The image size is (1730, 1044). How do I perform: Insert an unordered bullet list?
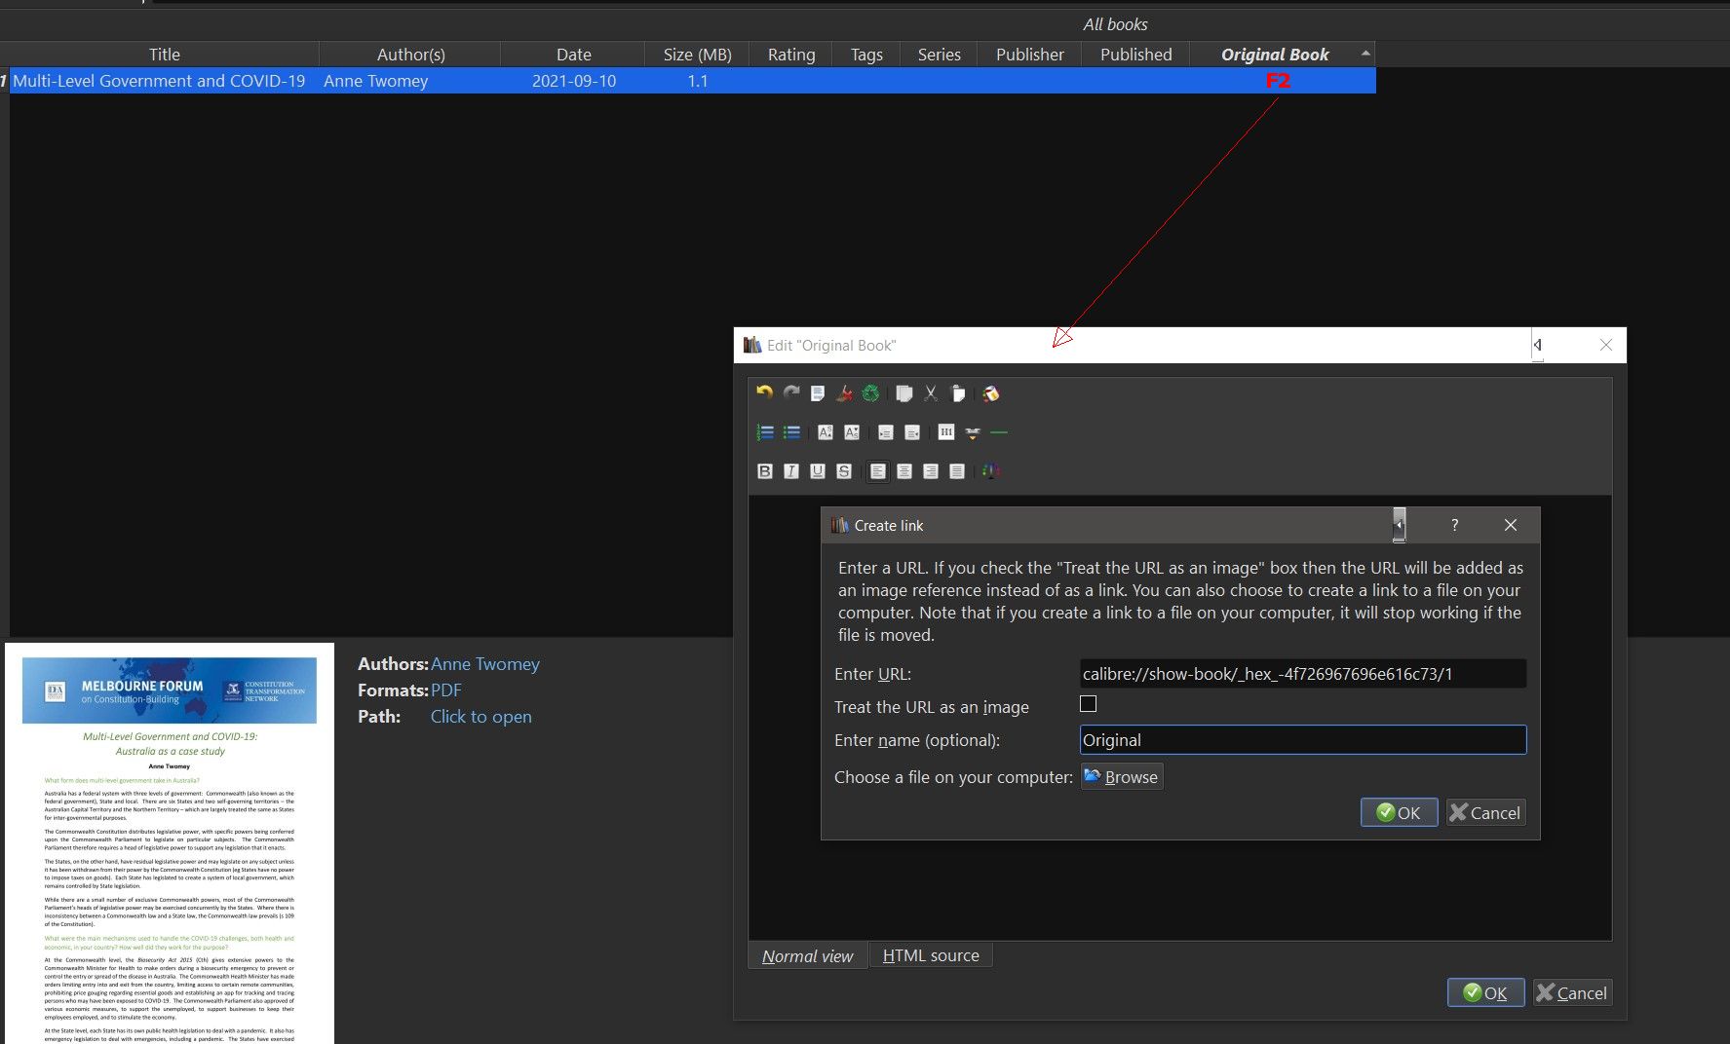(x=791, y=432)
